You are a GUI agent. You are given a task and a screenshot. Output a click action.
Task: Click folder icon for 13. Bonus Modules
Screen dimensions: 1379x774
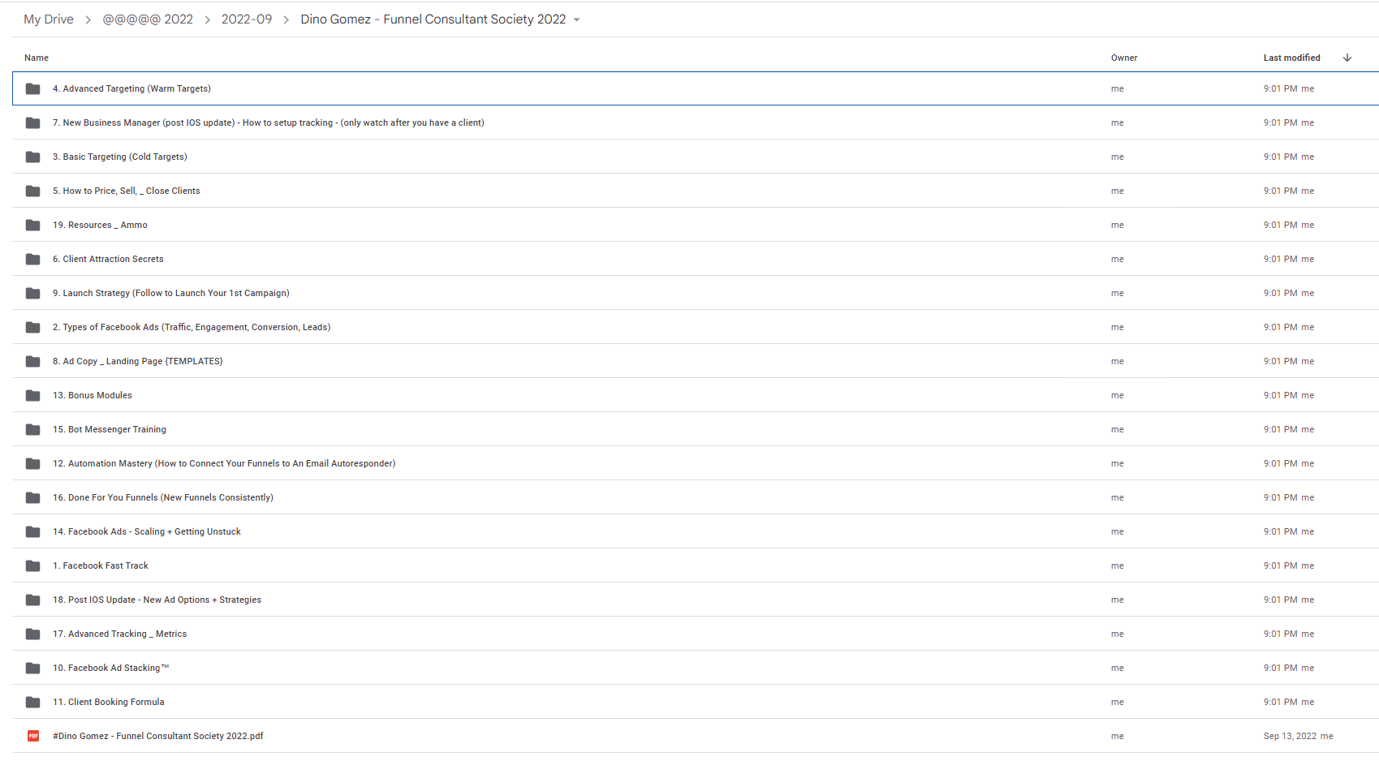click(x=32, y=396)
